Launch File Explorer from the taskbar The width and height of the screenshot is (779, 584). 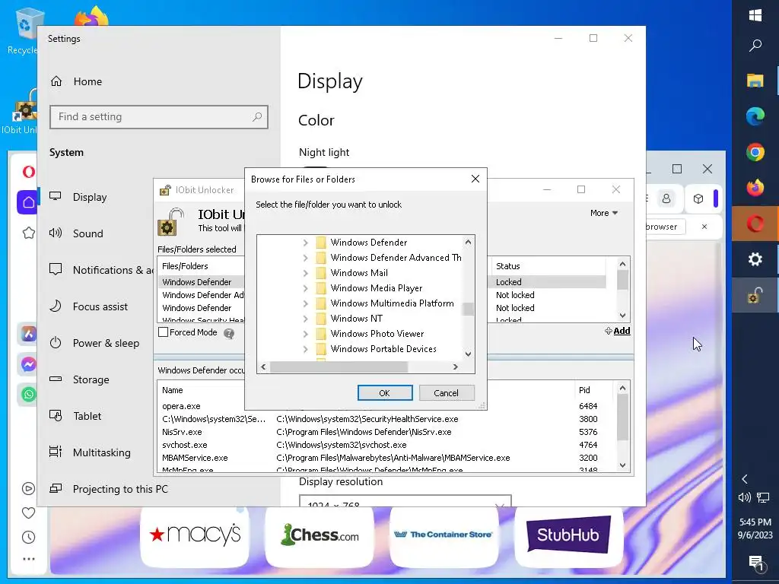[x=755, y=81]
